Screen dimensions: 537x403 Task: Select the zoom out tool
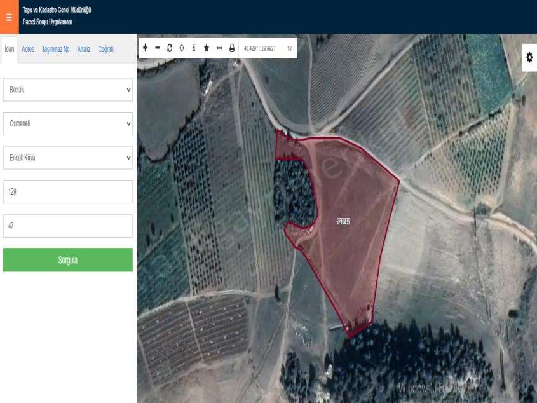tap(157, 46)
